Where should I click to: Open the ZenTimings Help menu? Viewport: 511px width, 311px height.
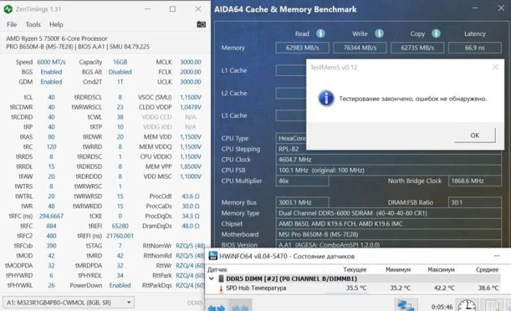(x=56, y=24)
